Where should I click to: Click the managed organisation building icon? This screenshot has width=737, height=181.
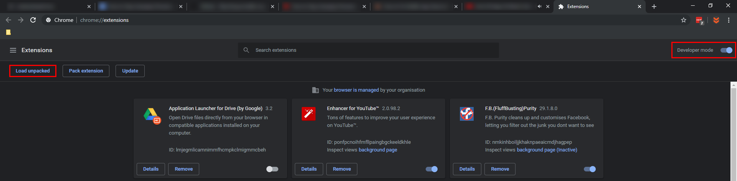(x=316, y=90)
